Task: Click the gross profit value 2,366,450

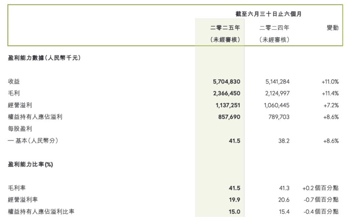Action: coord(226,93)
